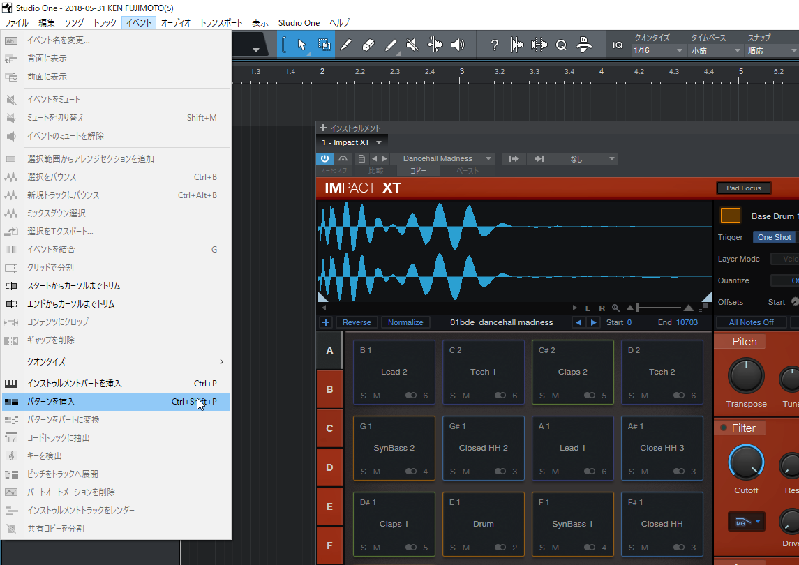Choose インストゥルメントパートを挿入
This screenshot has width=799, height=565.
pos(116,383)
